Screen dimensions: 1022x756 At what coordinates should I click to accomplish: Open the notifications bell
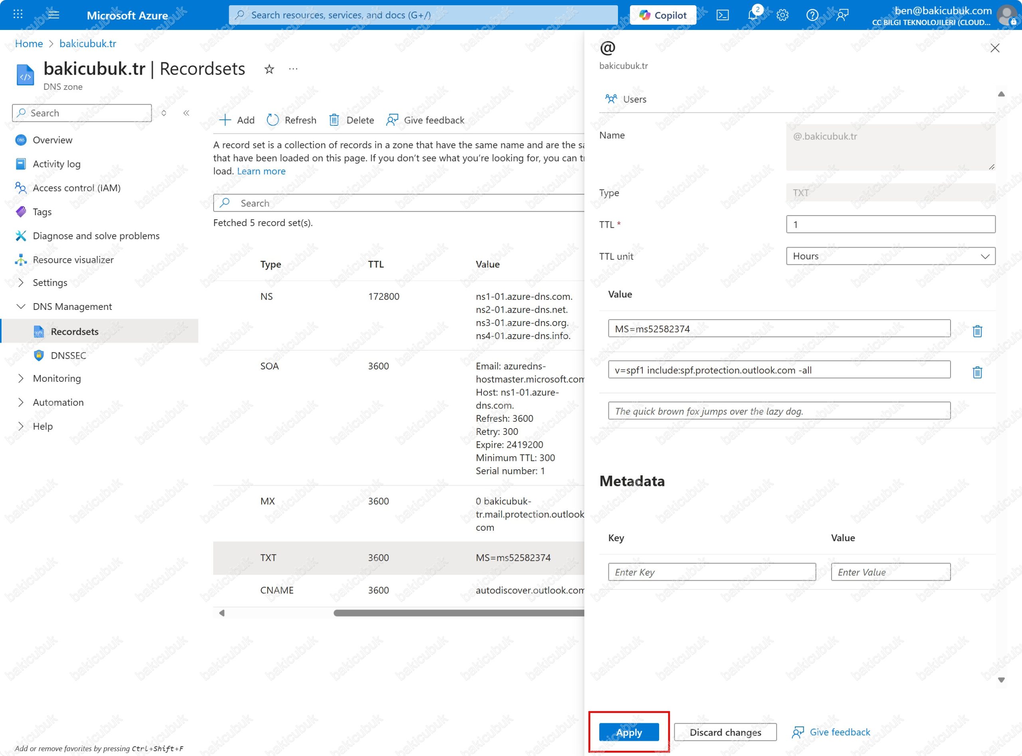[x=752, y=15]
